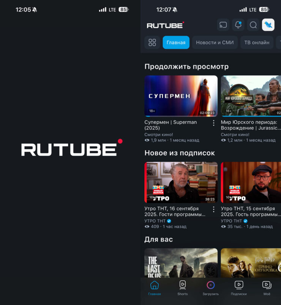
Task: Tap views text 35 тыс. · 1 день назад
Action: (x=247, y=227)
